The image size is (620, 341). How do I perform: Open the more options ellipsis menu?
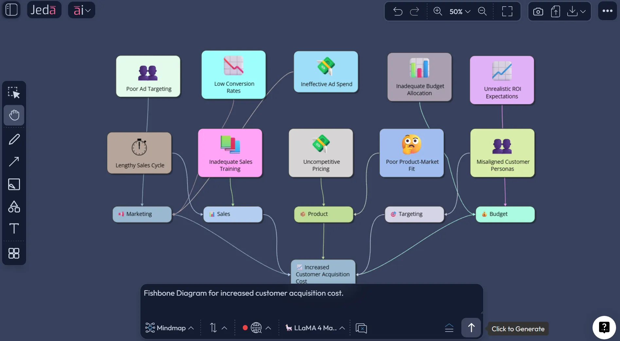tap(608, 11)
